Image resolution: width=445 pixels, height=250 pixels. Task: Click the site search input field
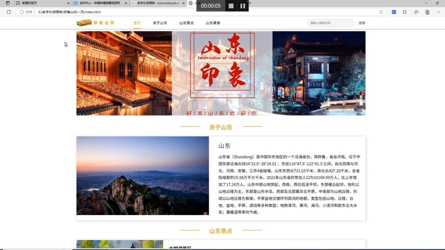(x=330, y=23)
